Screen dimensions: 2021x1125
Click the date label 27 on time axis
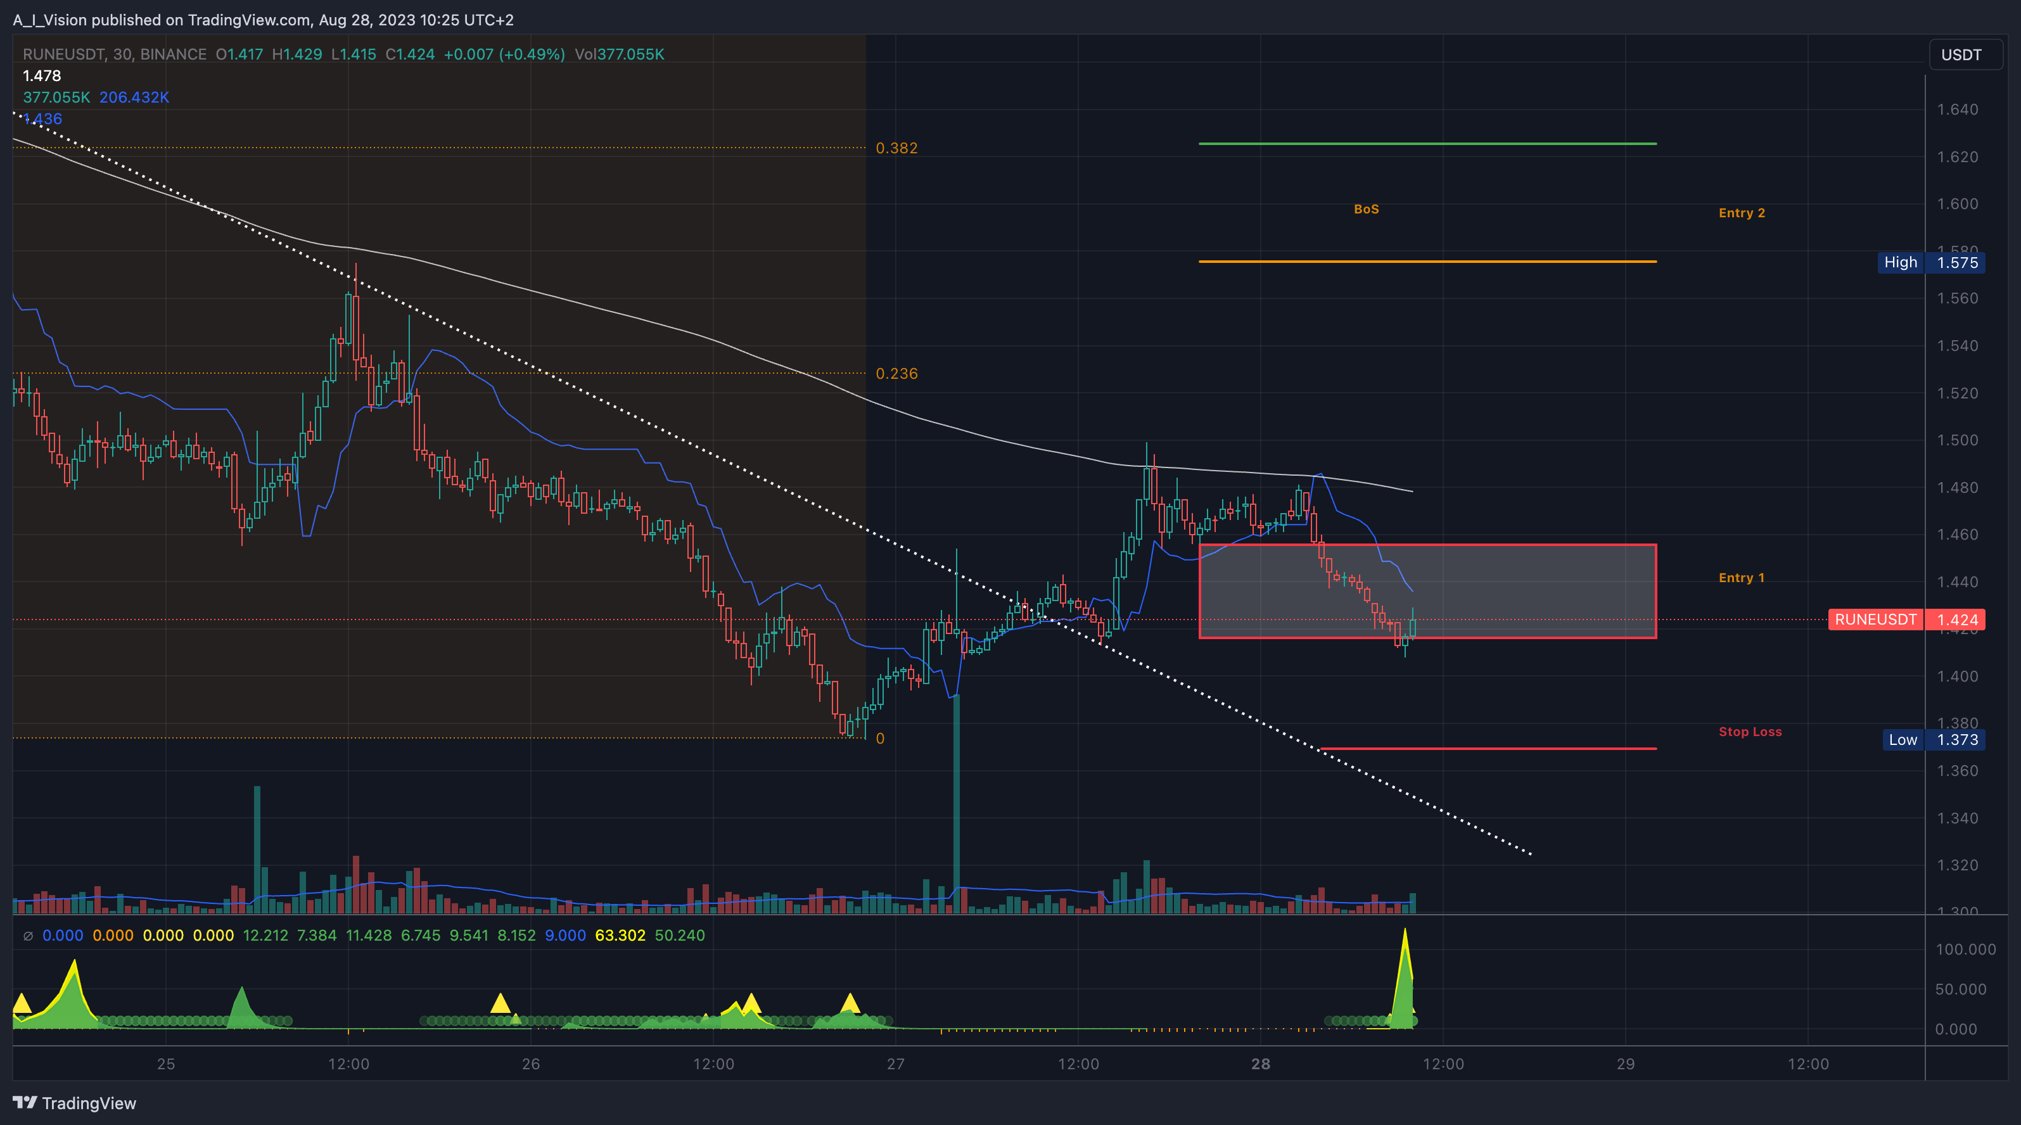[895, 1064]
